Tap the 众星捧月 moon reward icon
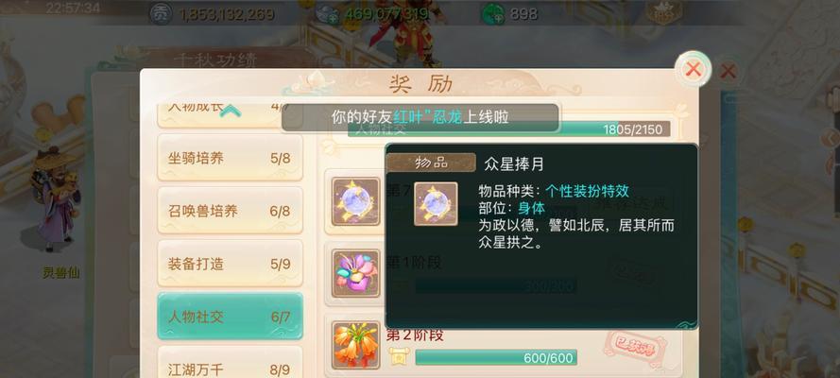 [355, 201]
